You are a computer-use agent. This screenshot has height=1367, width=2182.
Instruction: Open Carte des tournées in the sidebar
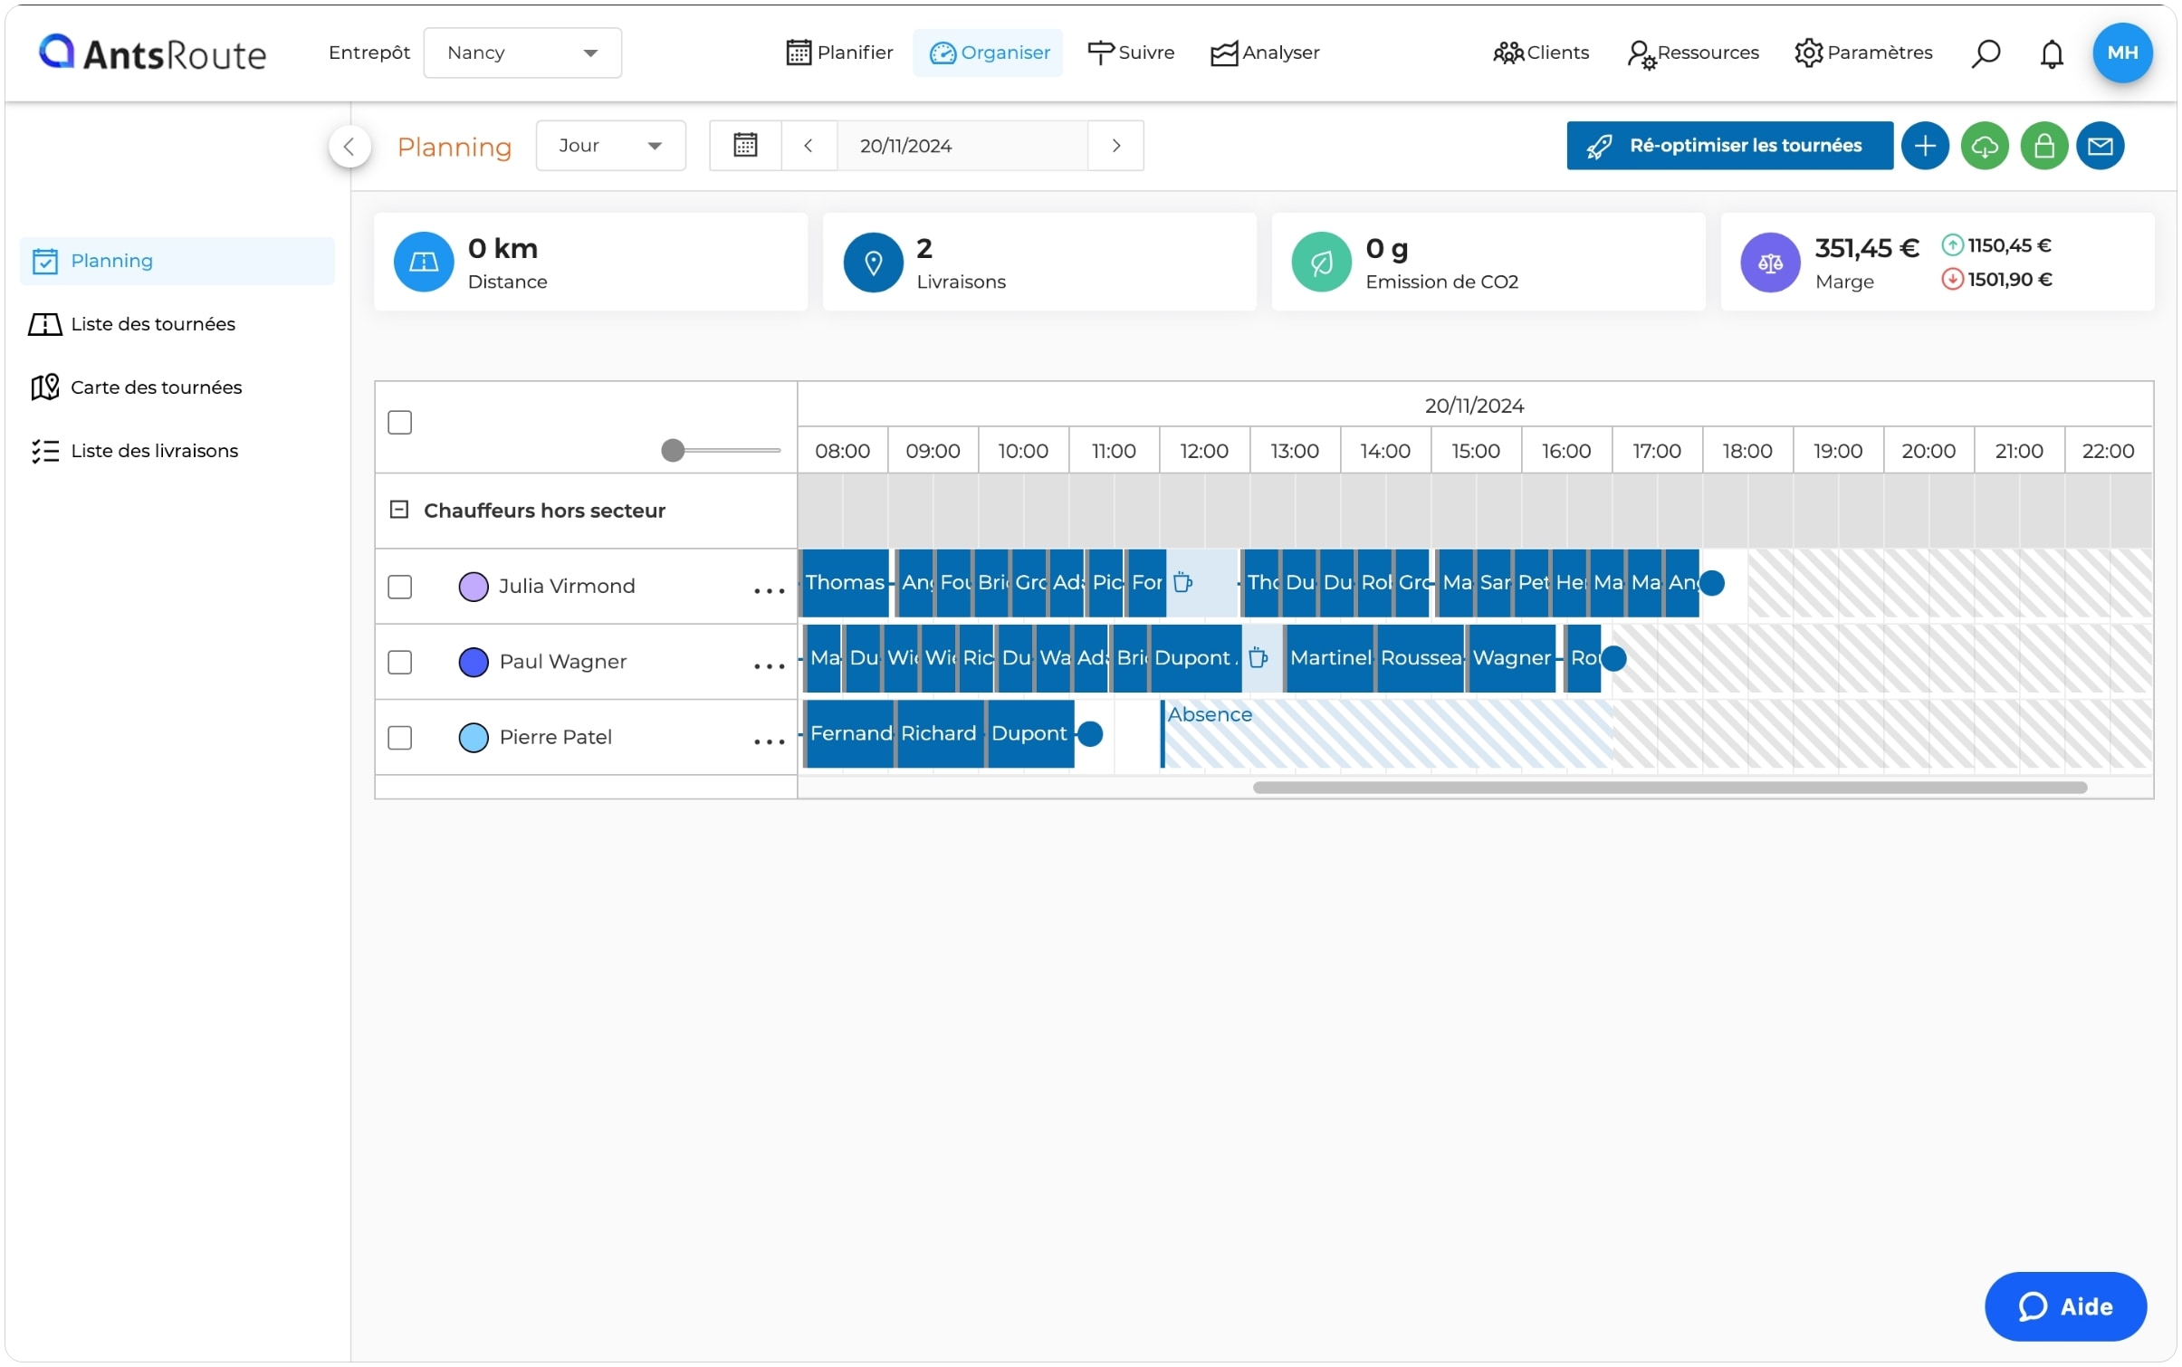click(x=136, y=387)
